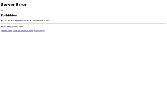This screenshot has height=104, width=167.
Task: Click the word "Previous" in middle link
Action: tap(24, 31)
